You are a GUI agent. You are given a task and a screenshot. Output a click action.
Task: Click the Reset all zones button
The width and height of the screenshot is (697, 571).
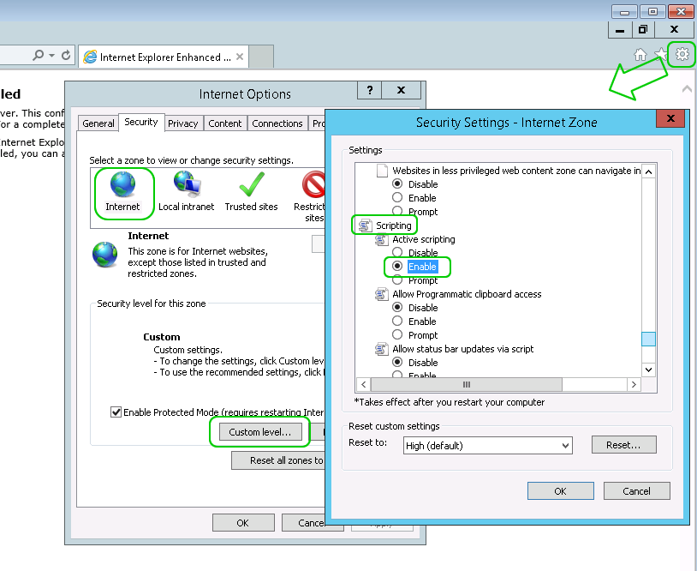click(278, 460)
